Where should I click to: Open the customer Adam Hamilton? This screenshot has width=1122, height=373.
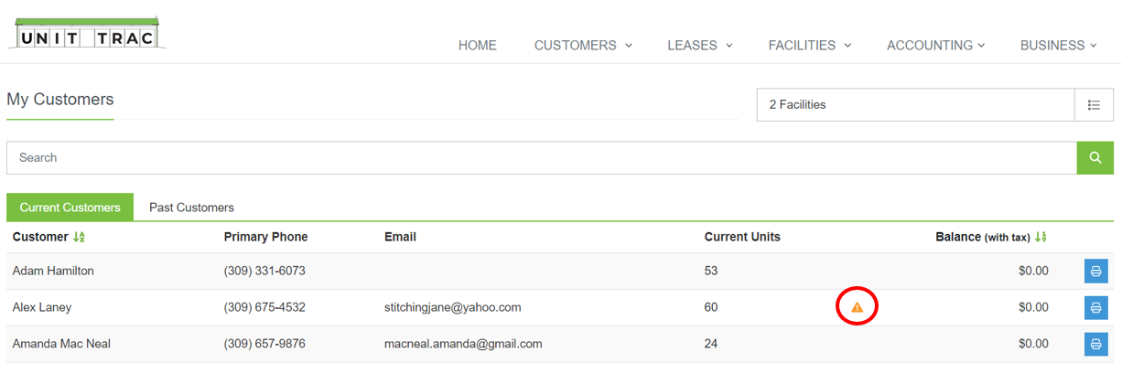coord(53,271)
